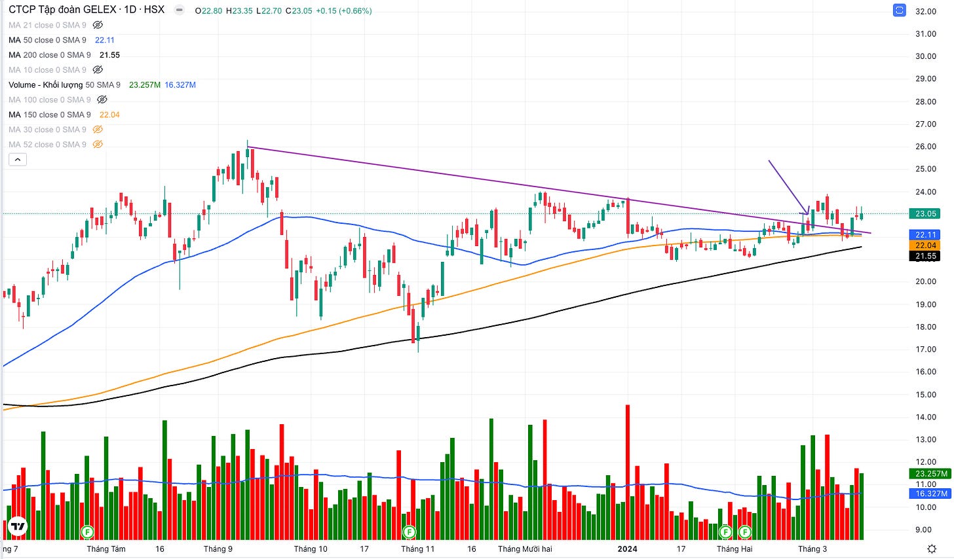
Task: Click the 21.55 value in MA 200 legend
Action: pos(109,55)
